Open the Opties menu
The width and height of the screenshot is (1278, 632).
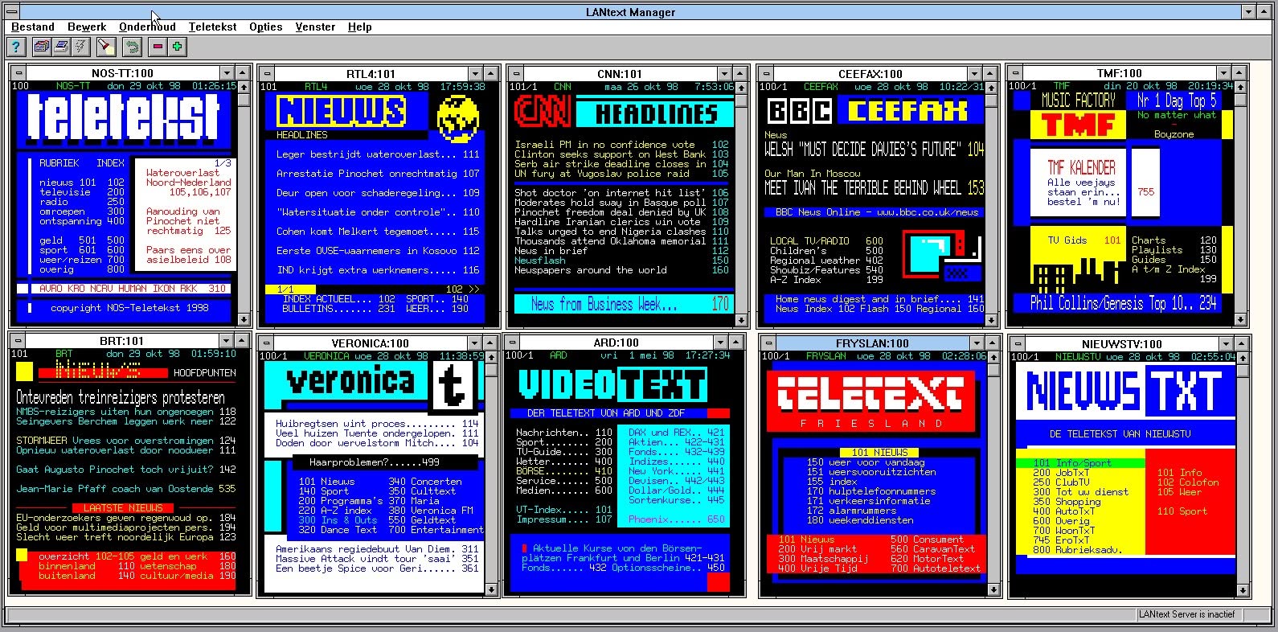[265, 27]
